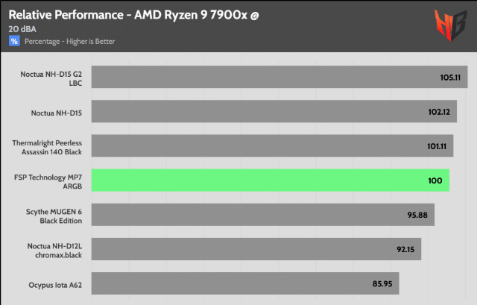The width and height of the screenshot is (477, 305).
Task: Click the green FSP Technology MP7 bar
Action: coord(271,180)
